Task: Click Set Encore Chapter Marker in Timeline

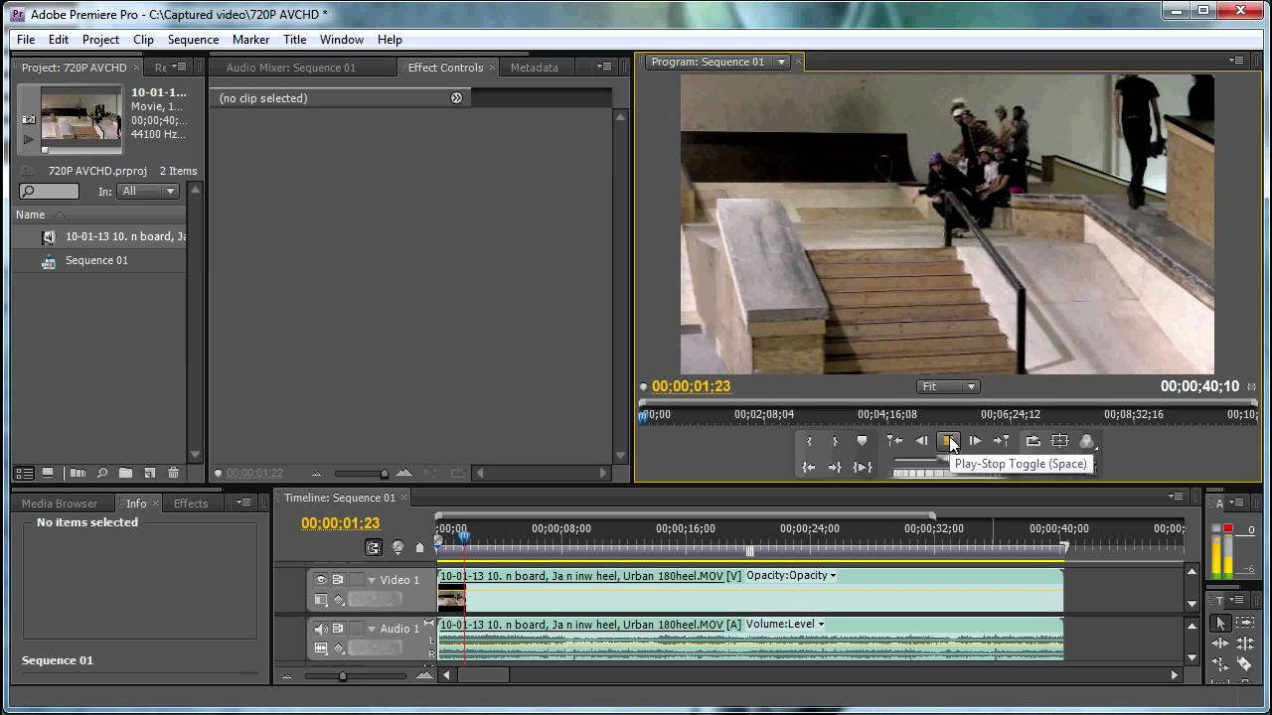Action: point(397,547)
